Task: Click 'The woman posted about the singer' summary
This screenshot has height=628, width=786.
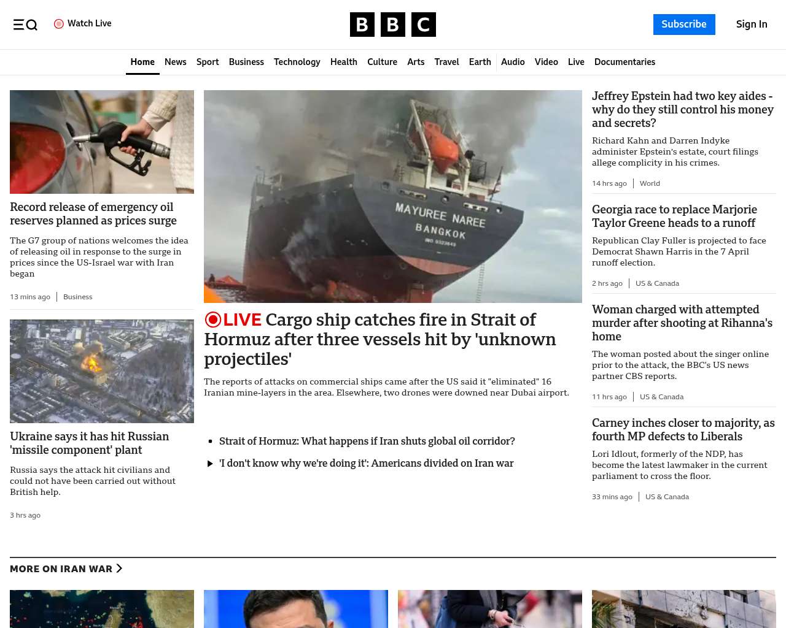Action: [680, 365]
